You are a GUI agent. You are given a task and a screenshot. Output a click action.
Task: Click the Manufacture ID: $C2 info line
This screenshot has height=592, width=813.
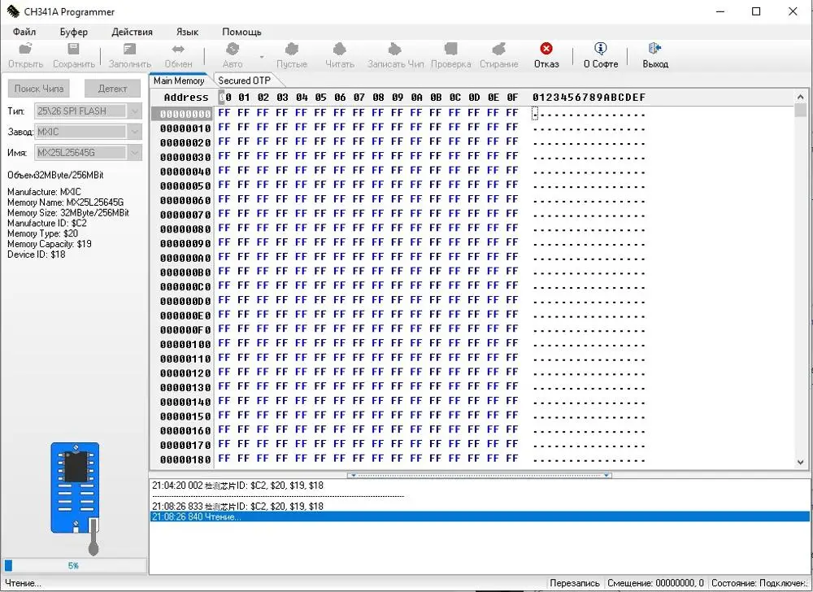point(47,223)
